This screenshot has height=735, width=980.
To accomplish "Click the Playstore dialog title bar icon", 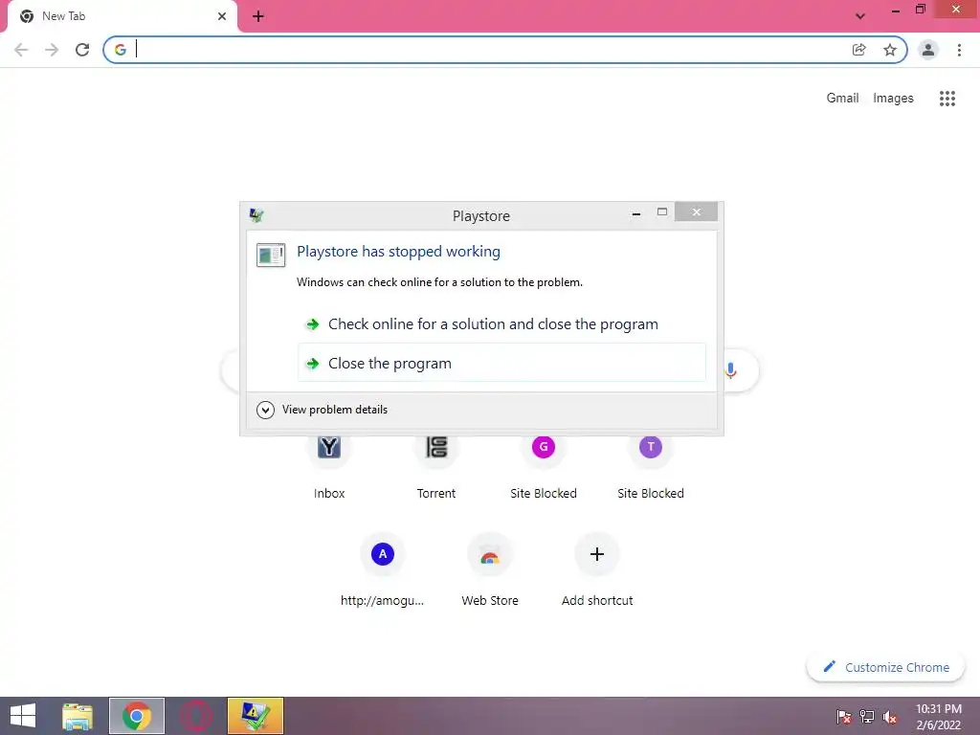I will click(256, 215).
